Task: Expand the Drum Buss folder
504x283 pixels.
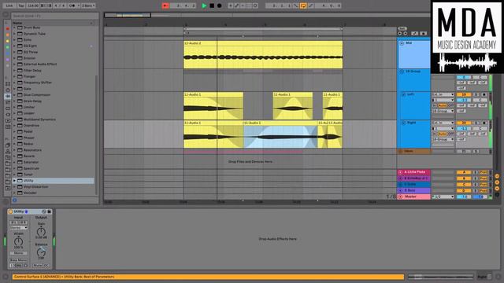Action: click(14, 28)
